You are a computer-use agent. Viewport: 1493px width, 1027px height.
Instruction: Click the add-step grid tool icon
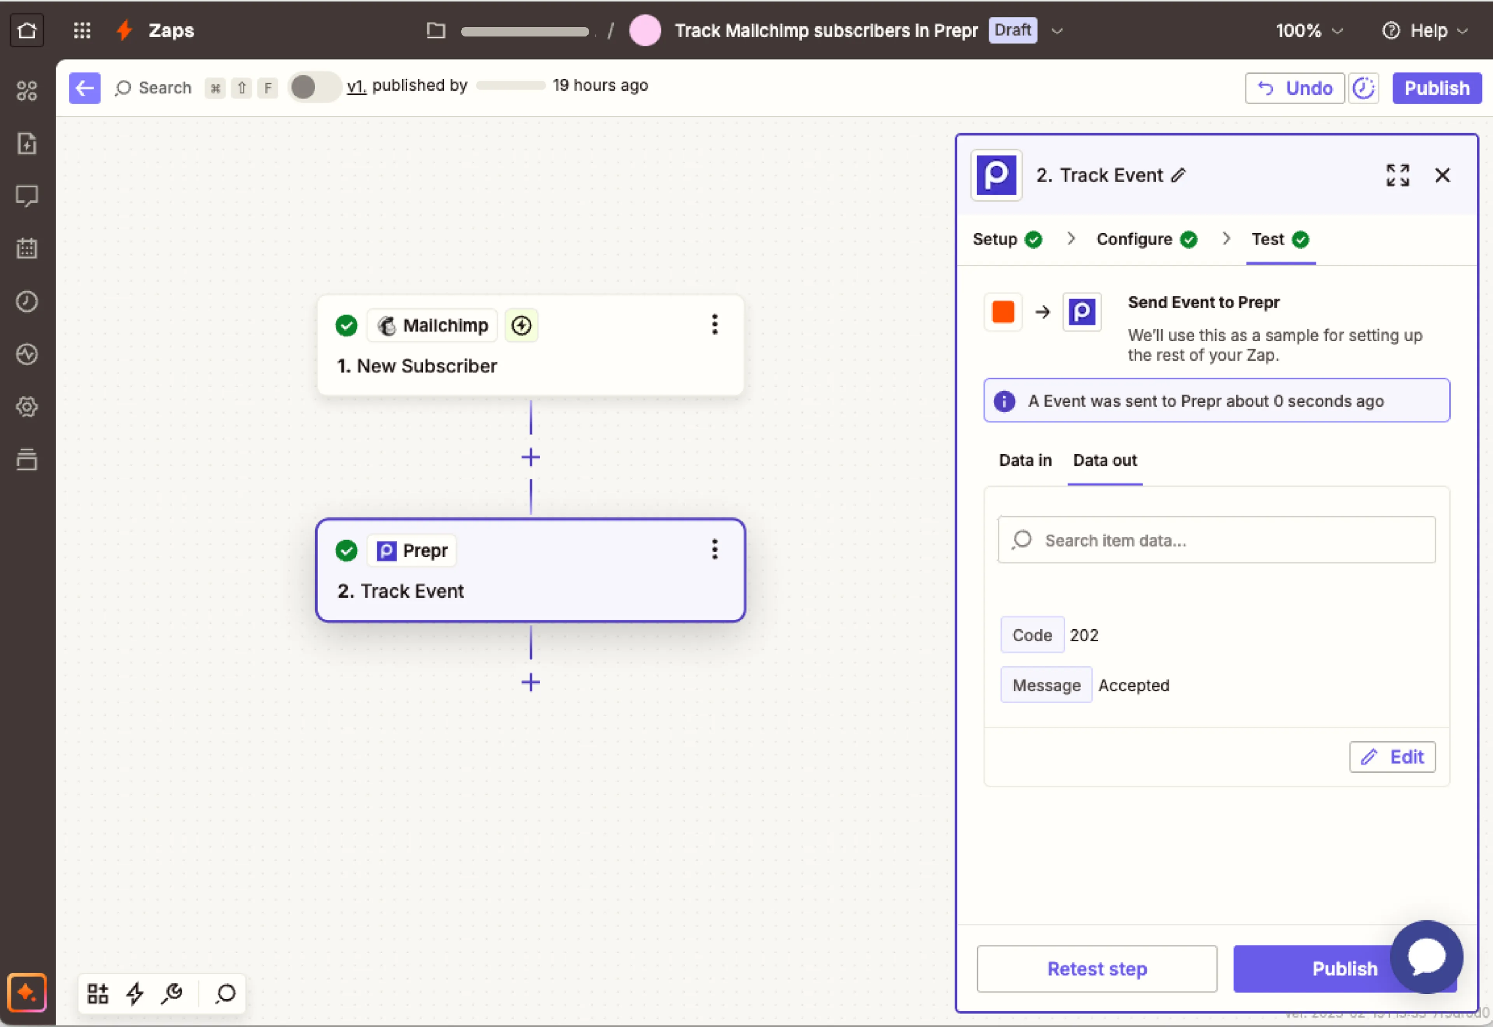pos(98,994)
